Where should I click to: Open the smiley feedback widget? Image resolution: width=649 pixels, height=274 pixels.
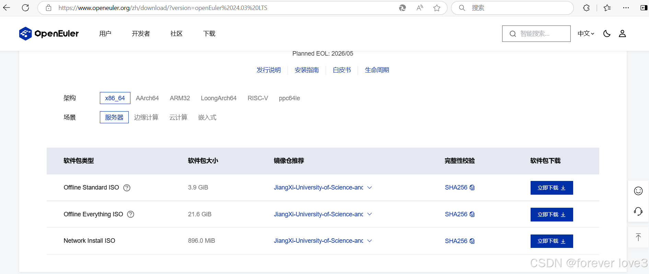[x=638, y=191]
